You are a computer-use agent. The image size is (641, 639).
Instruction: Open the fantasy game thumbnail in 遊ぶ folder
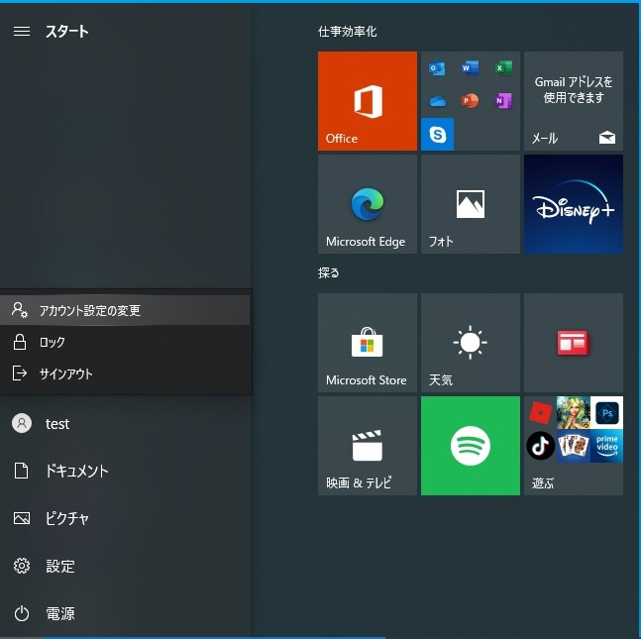click(574, 413)
